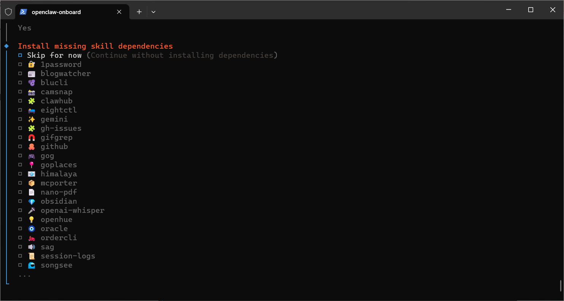Select the Skip for now checkbox
The image size is (564, 301).
[x=20, y=55]
